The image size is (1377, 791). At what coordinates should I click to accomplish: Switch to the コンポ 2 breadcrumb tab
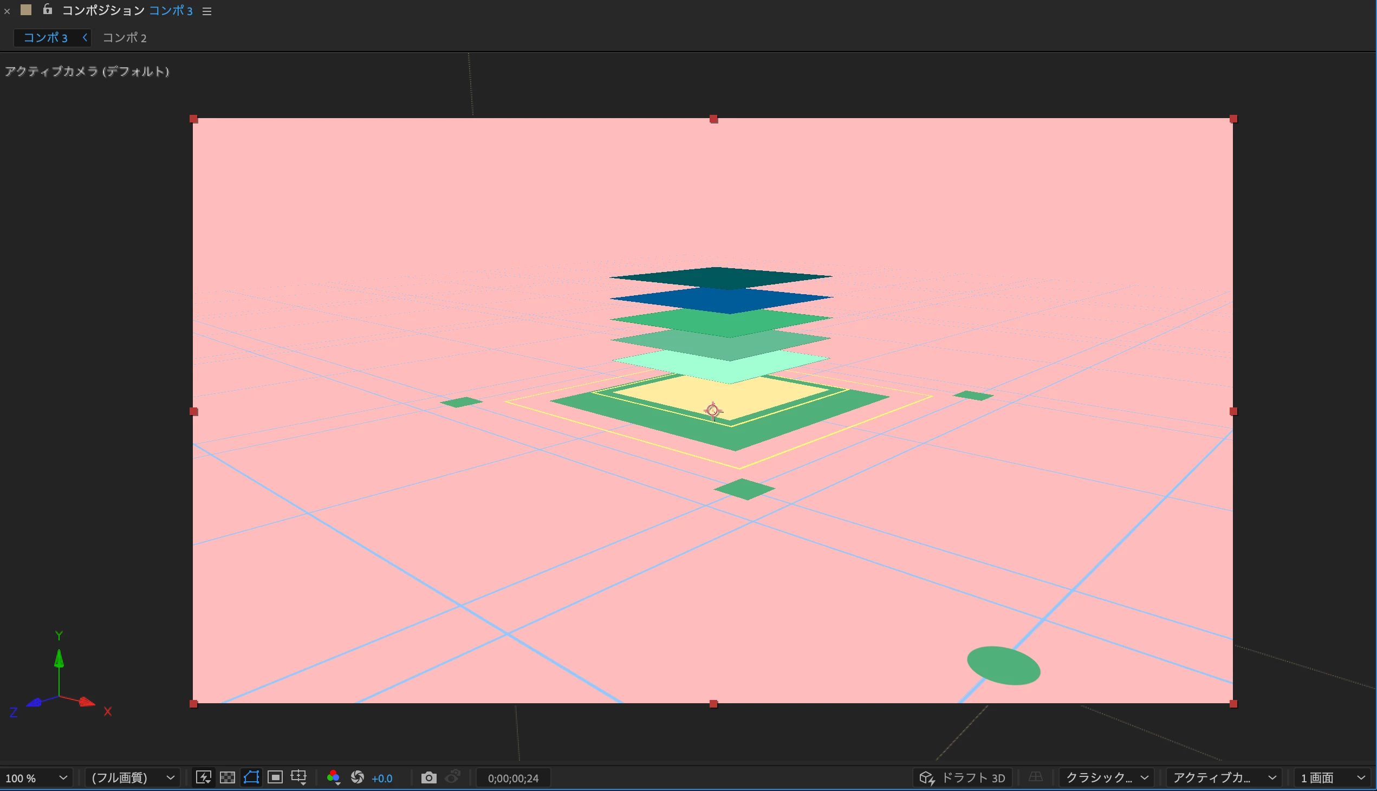tap(125, 37)
